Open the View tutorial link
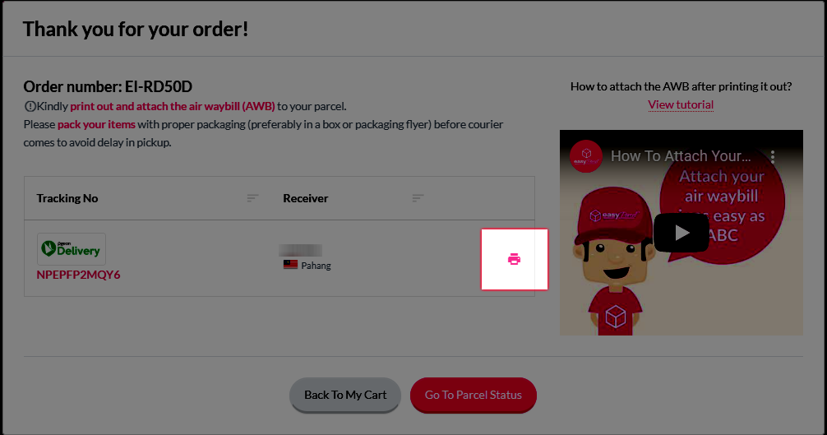The height and width of the screenshot is (435, 827). click(x=681, y=104)
